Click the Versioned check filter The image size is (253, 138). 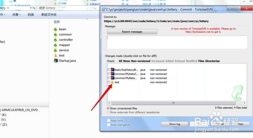pos(158,61)
